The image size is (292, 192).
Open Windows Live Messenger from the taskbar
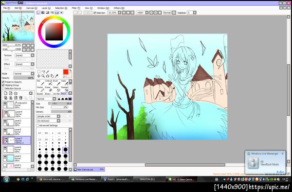(x=85, y=179)
